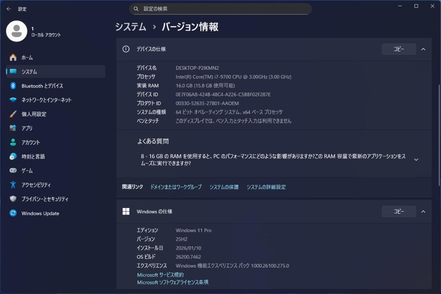Copy Windows specs with the コピー button
Screen dimensions: 441x294
tap(399, 212)
